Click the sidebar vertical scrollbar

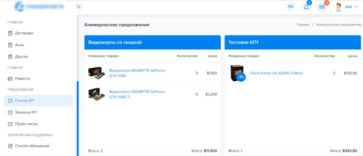[78, 118]
